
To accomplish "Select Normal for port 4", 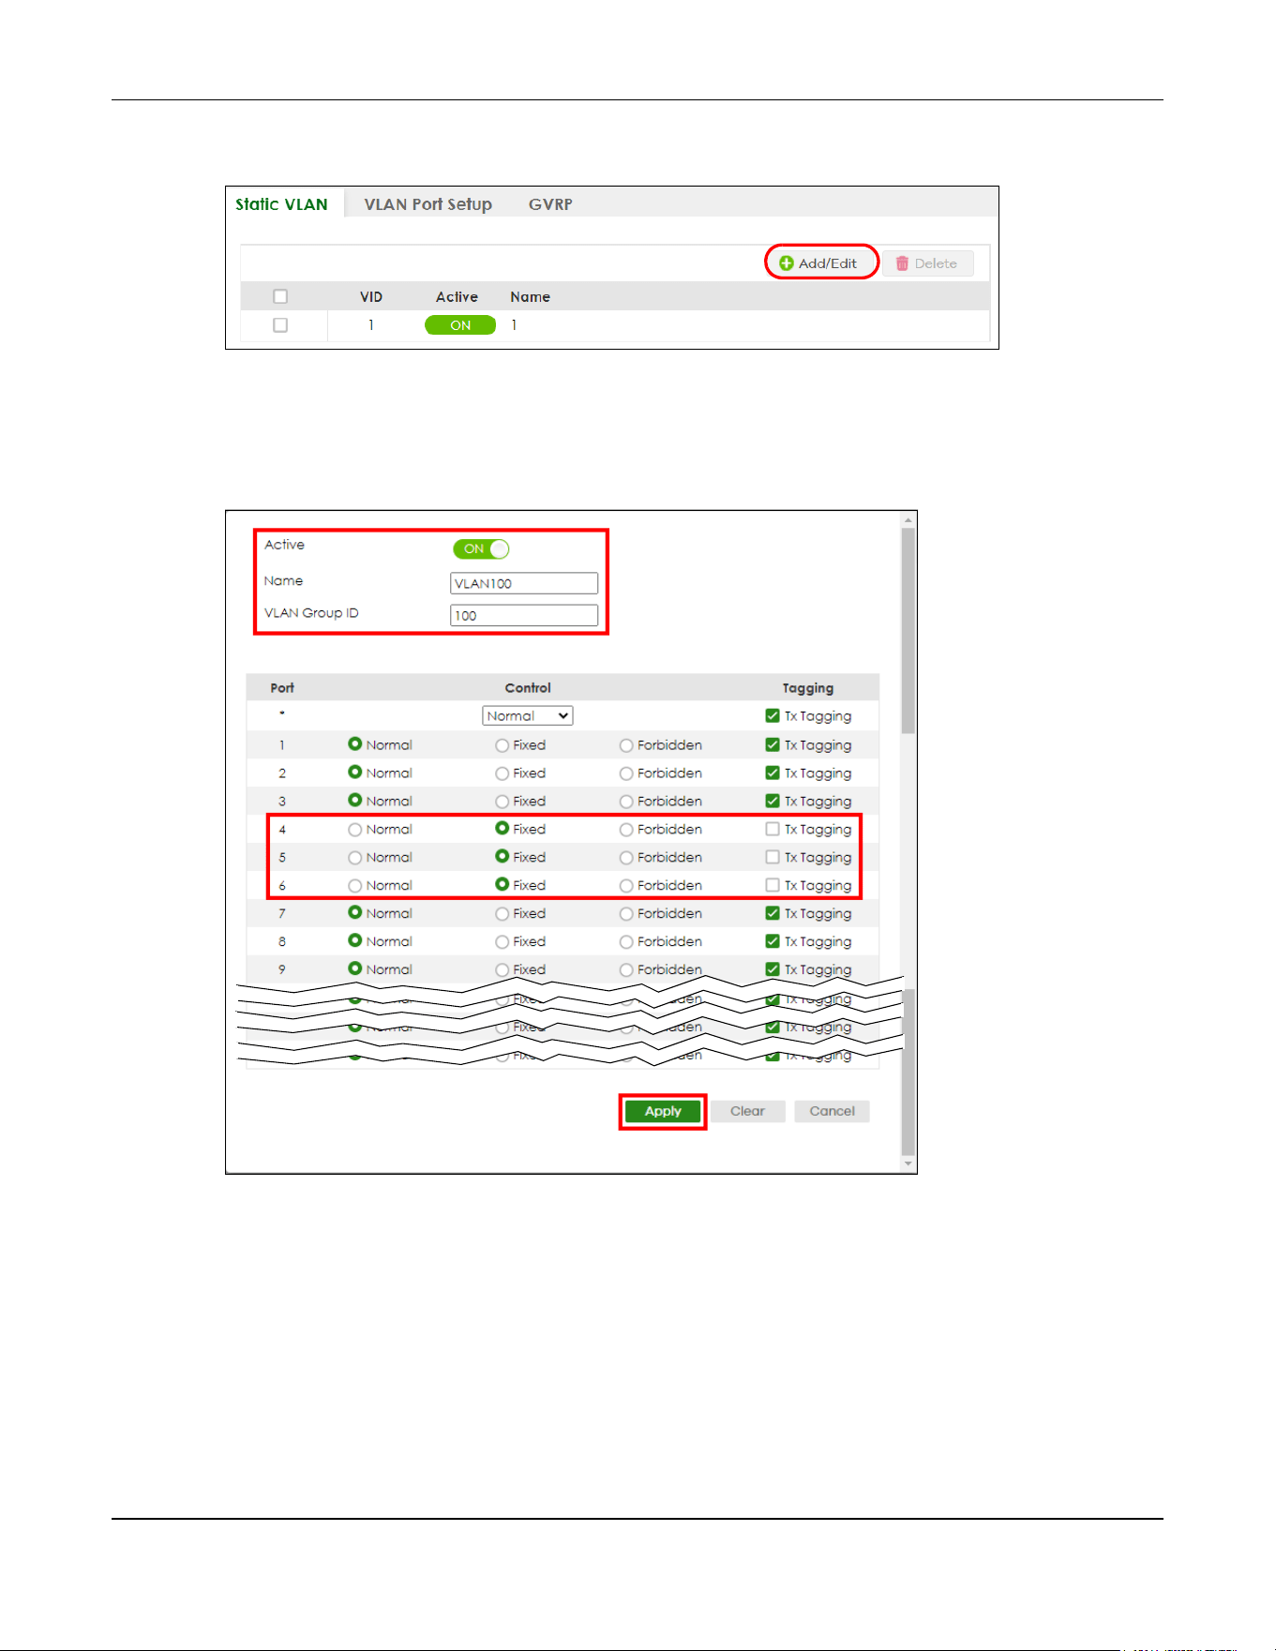I will tap(354, 830).
